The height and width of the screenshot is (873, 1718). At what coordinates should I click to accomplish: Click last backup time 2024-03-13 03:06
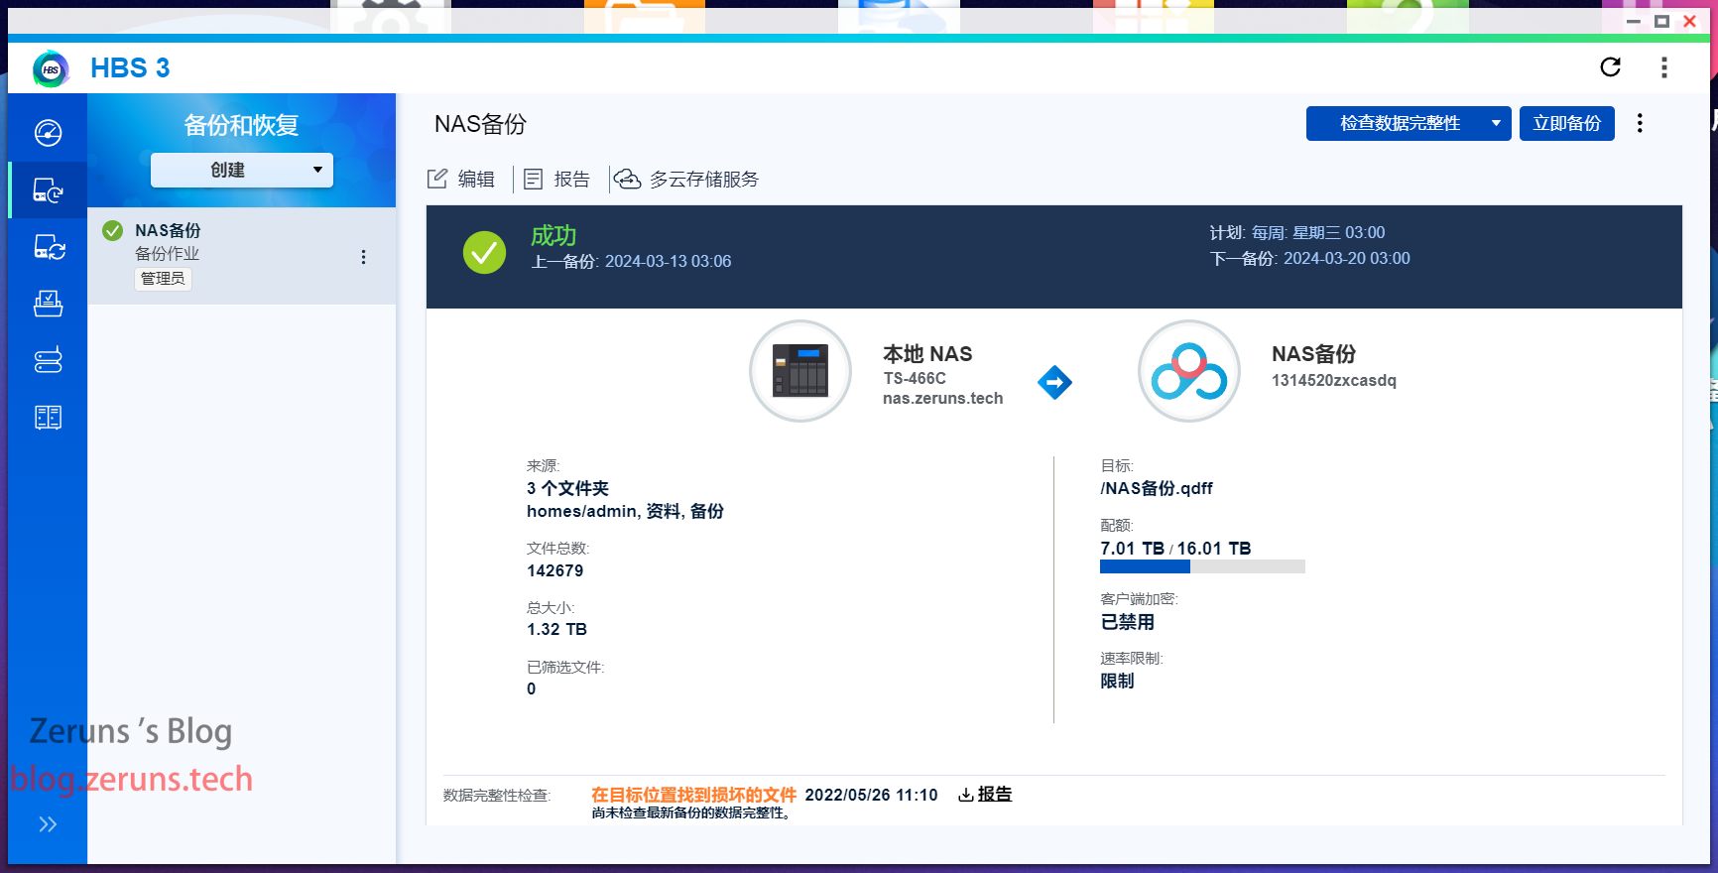click(669, 261)
